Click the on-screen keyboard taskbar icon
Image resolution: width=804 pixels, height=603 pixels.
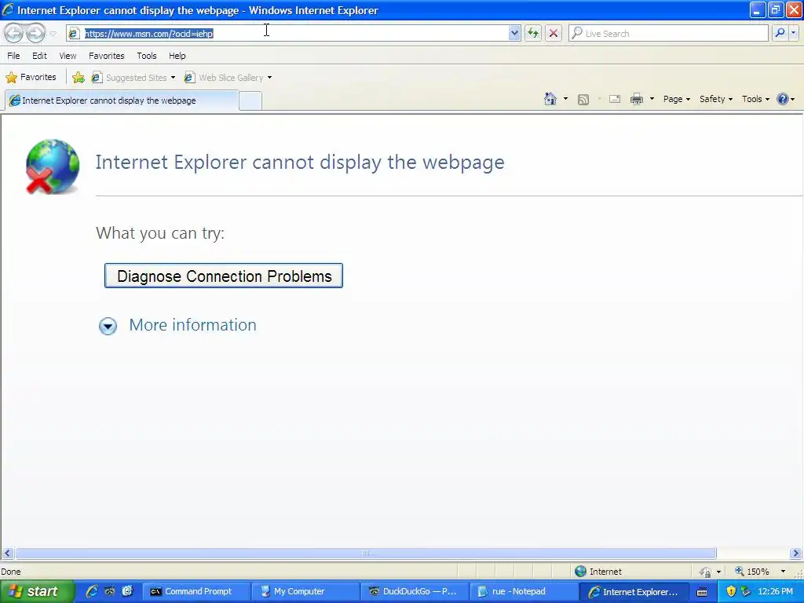click(x=702, y=592)
